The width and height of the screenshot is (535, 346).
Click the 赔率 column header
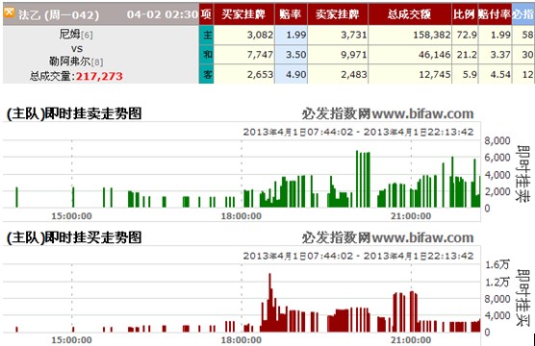tap(291, 14)
